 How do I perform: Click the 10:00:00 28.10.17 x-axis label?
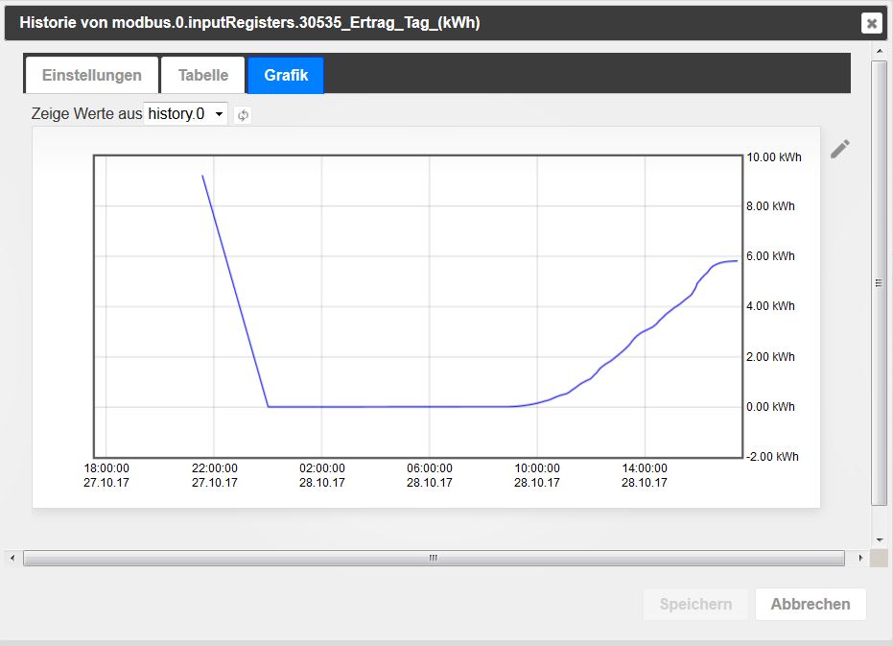[536, 475]
